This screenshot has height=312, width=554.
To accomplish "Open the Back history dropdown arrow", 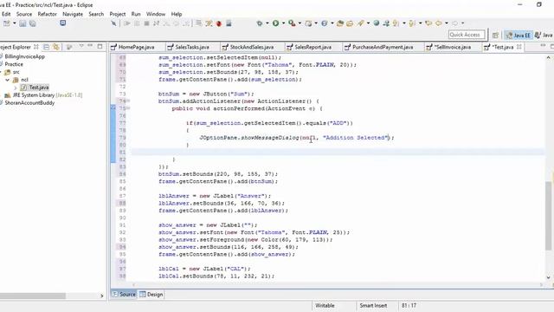I will tap(447, 23).
